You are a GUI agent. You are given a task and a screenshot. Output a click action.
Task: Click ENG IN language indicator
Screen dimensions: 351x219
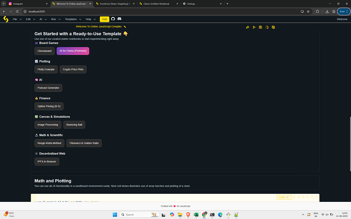click(316, 215)
